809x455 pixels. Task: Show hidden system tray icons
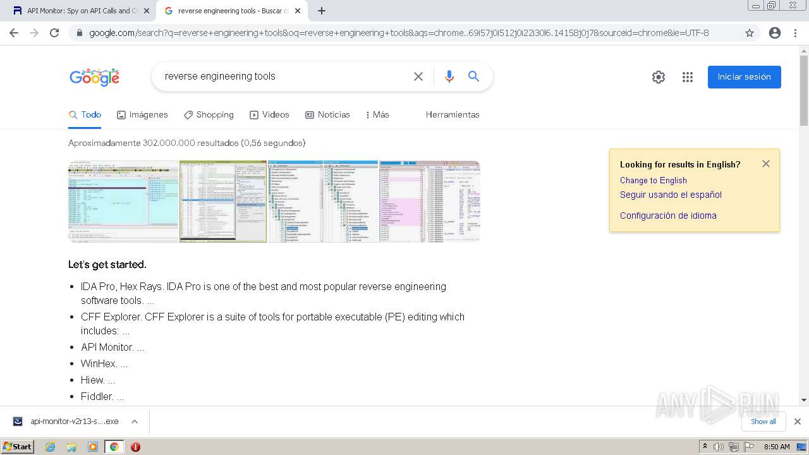705,447
